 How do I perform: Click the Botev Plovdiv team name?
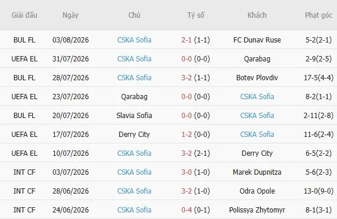coord(257,78)
